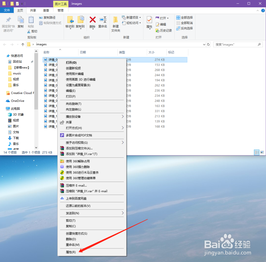Choose Edit with Paint 3D (使用画图 3D 进行编辑)
The width and height of the screenshot is (266, 262).
(92, 79)
